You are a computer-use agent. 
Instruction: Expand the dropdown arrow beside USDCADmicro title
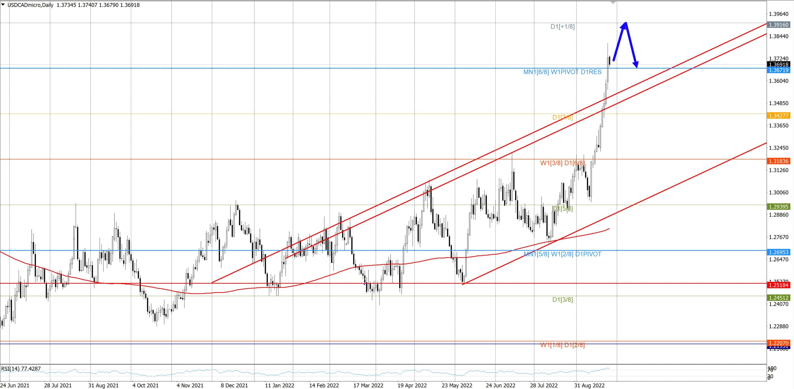pyautogui.click(x=3, y=5)
